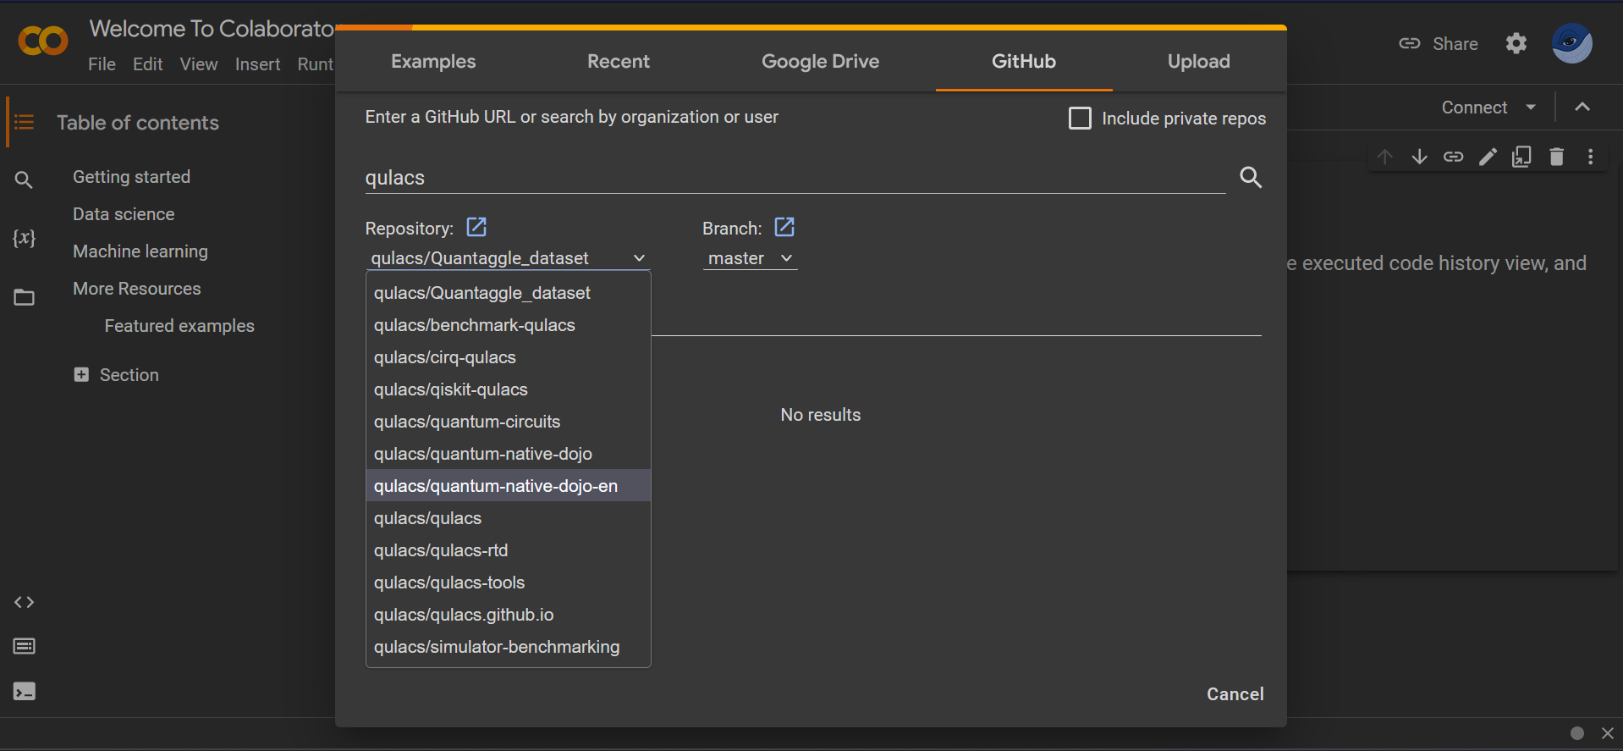
Task: Click the status circle indicator at bottom
Action: (x=1577, y=733)
